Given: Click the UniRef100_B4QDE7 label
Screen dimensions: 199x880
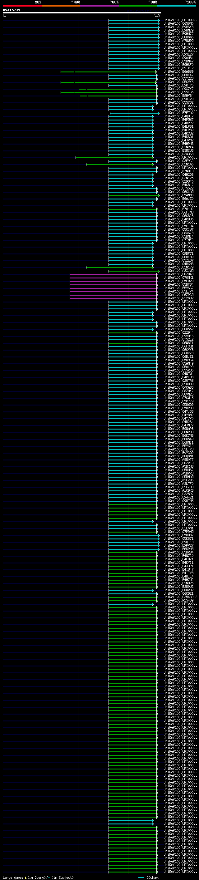Looking at the screenshot, I should [178, 116].
